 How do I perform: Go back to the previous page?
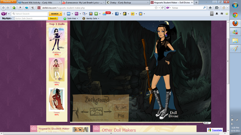point(3,7)
